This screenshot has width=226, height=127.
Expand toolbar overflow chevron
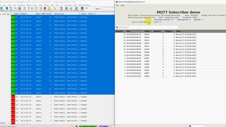tap(87, 8)
